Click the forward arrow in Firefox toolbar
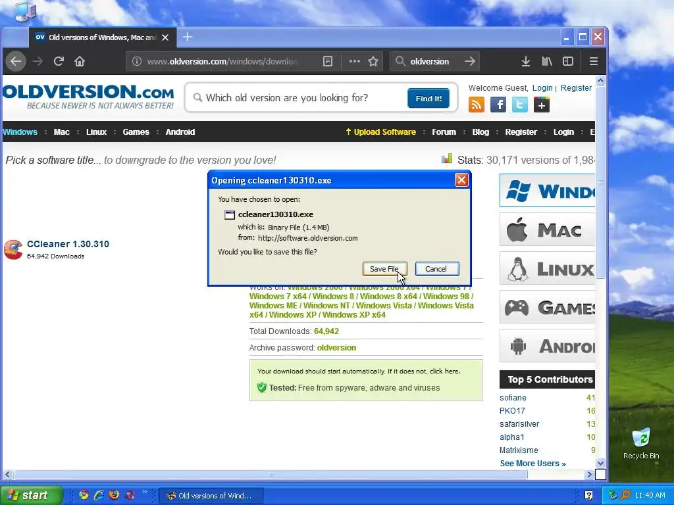This screenshot has height=505, width=674. [x=38, y=61]
